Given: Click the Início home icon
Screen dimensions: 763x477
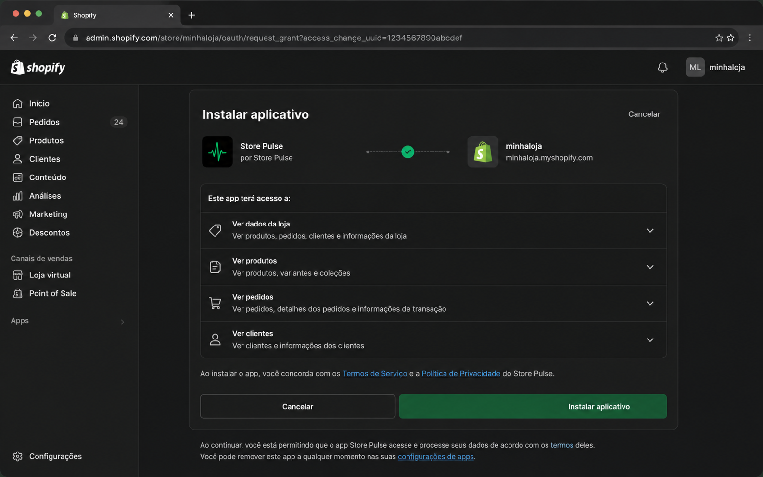Looking at the screenshot, I should click(18, 103).
